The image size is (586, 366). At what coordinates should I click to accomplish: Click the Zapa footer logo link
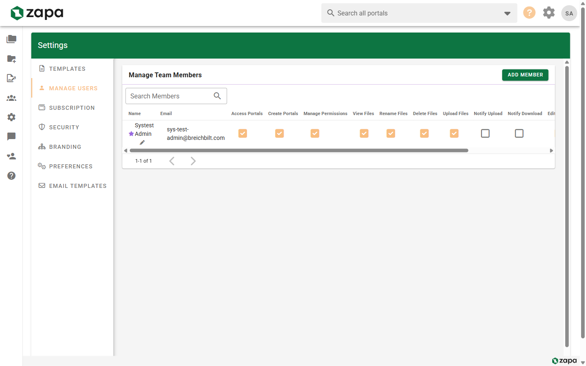tap(564, 361)
